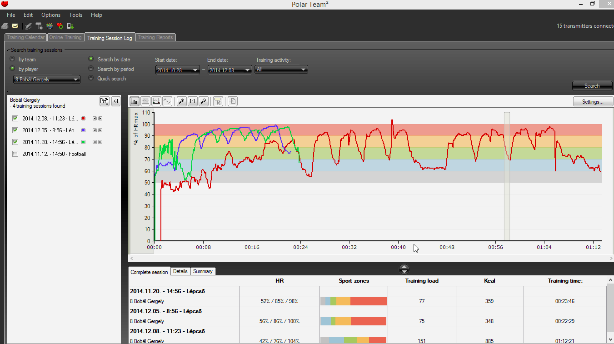Open the Help menu

click(x=96, y=15)
